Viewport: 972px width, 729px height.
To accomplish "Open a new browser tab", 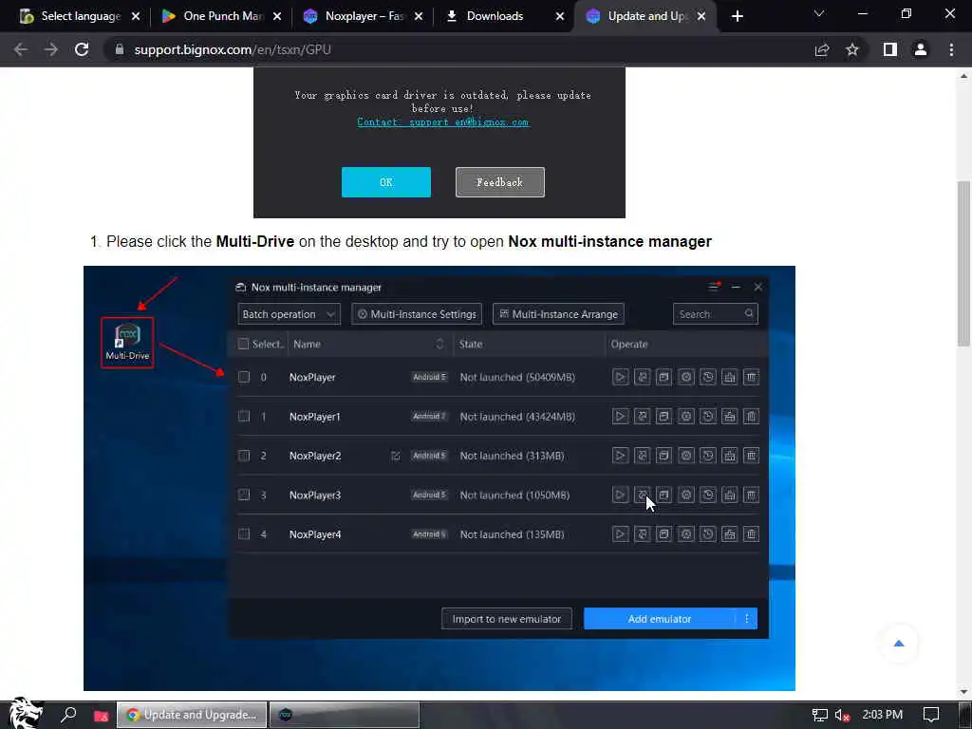I will coord(737,16).
